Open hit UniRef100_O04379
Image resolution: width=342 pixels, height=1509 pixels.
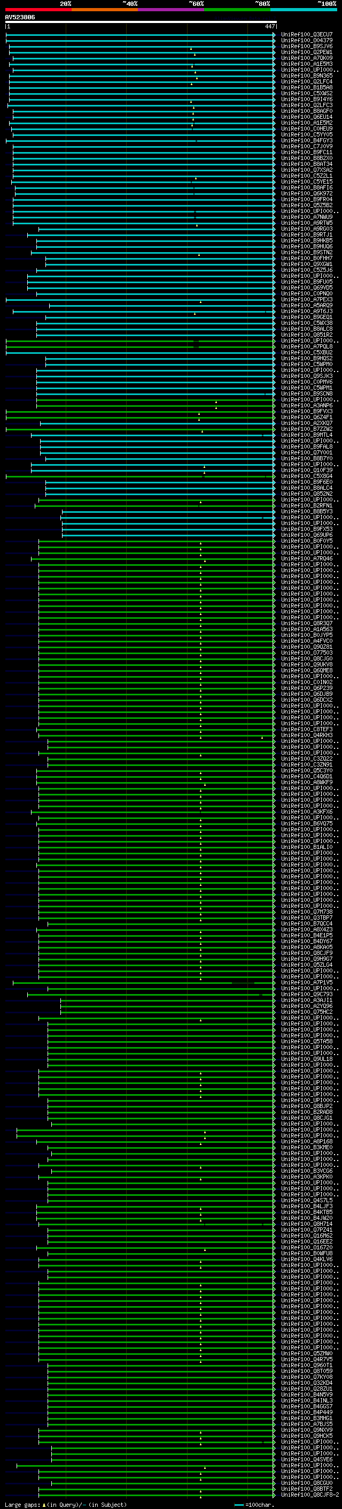coord(306,41)
